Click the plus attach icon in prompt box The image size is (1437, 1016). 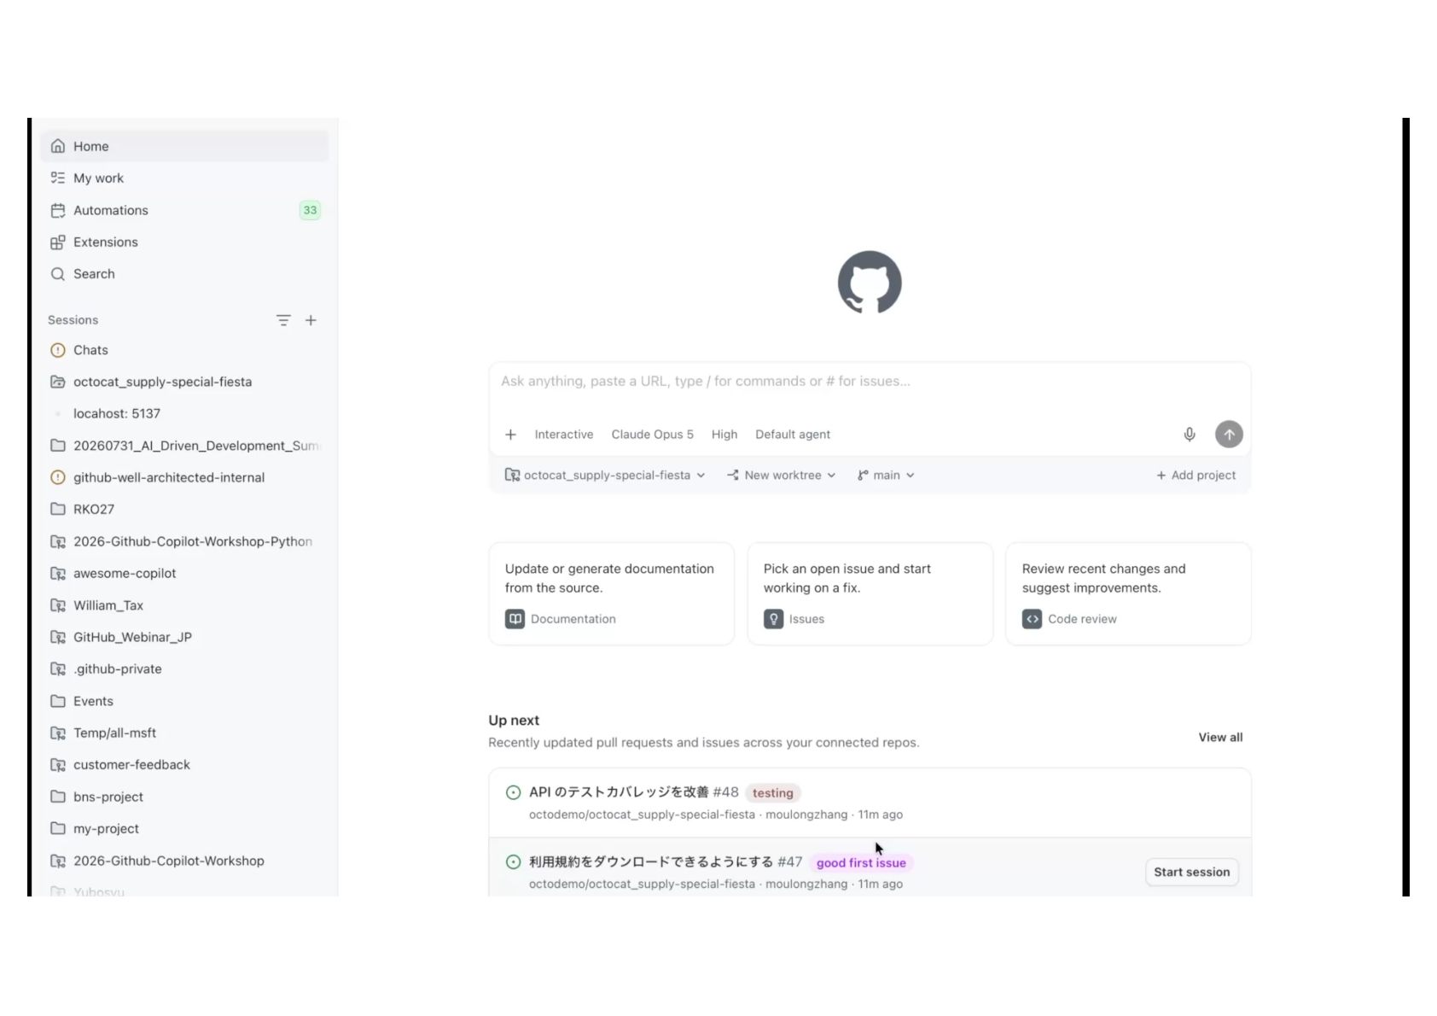(x=510, y=435)
